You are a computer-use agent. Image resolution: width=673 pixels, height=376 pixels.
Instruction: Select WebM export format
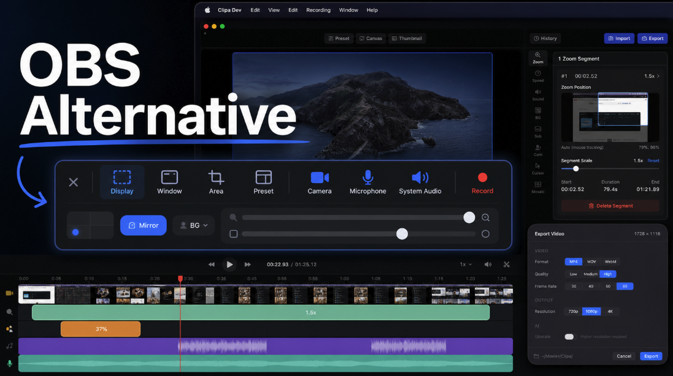(610, 261)
